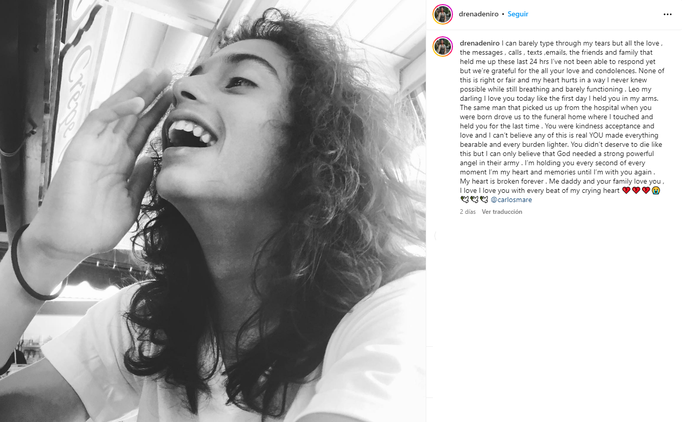Open the three-dot more options menu

coord(667,14)
